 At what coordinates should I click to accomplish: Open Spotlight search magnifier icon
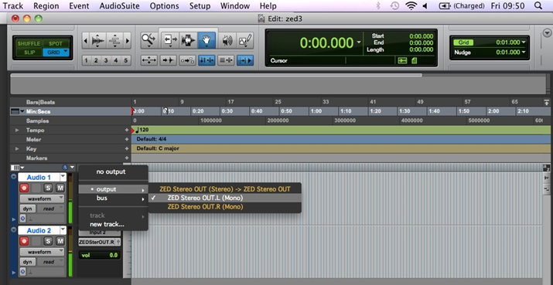pyautogui.click(x=538, y=5)
